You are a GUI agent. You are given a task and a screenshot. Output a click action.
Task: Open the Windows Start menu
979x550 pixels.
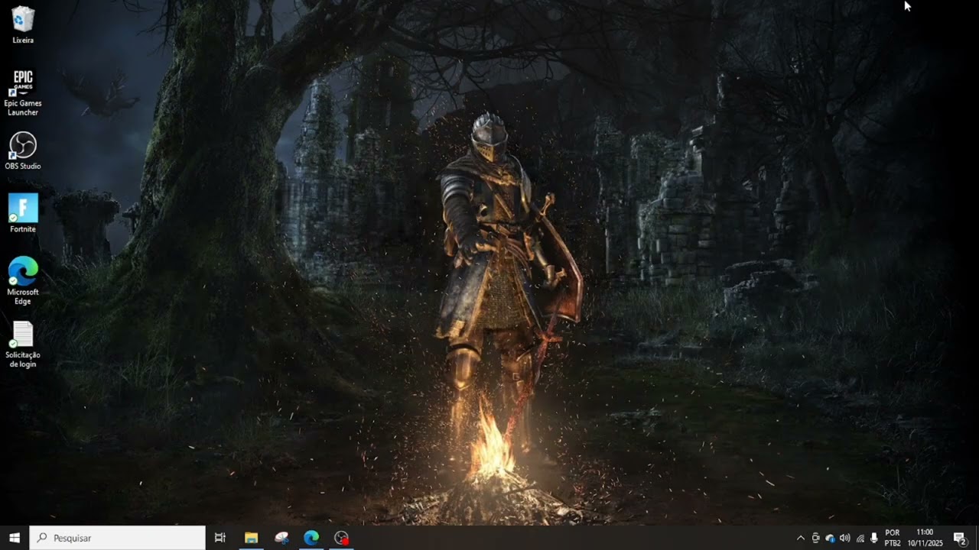[x=15, y=538]
